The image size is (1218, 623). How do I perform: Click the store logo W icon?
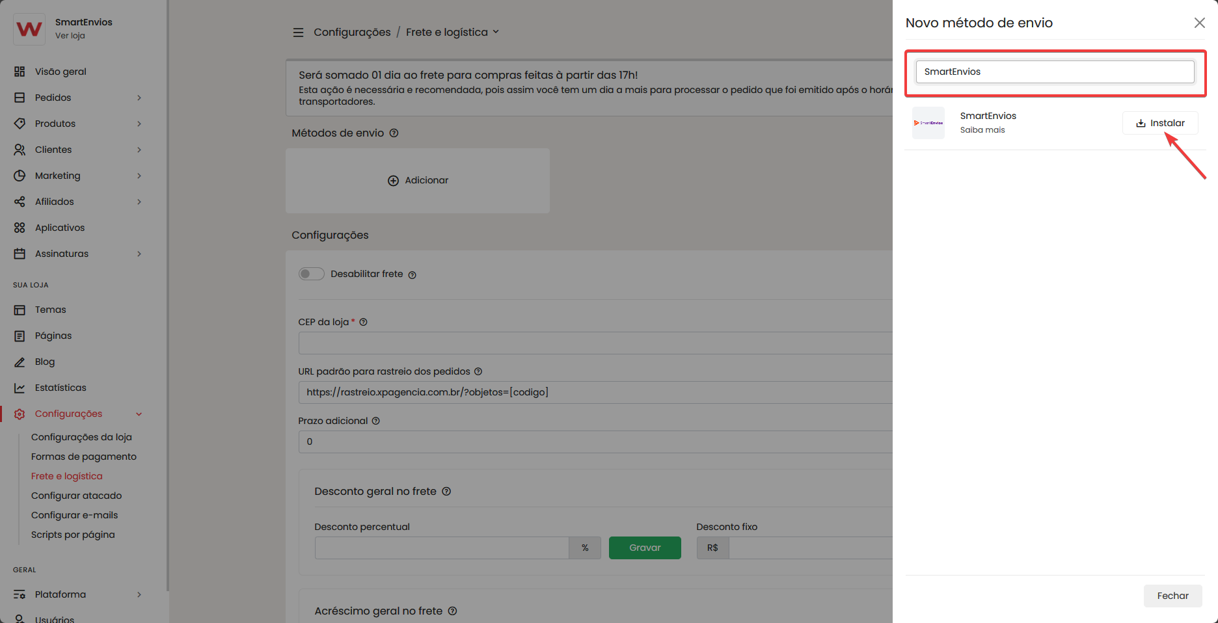point(29,29)
